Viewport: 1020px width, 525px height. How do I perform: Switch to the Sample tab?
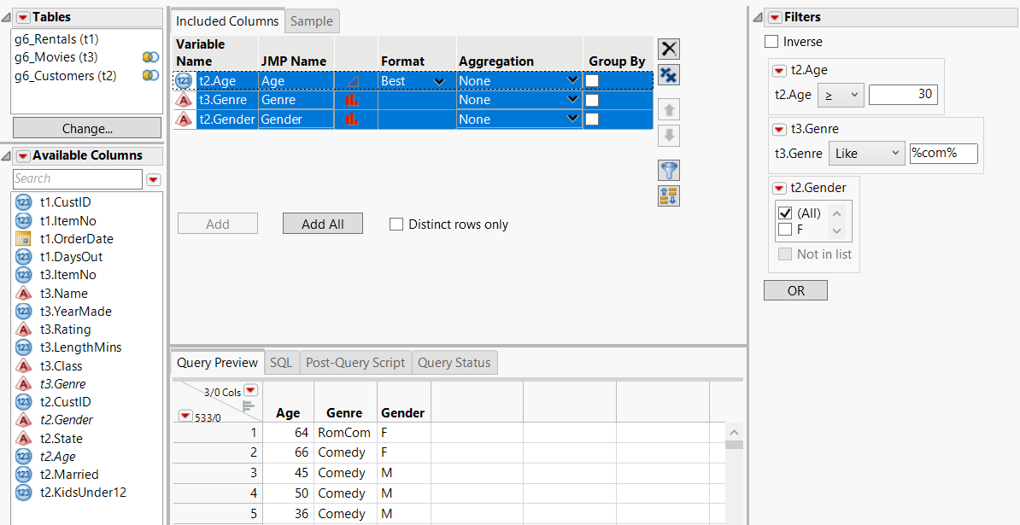point(311,21)
